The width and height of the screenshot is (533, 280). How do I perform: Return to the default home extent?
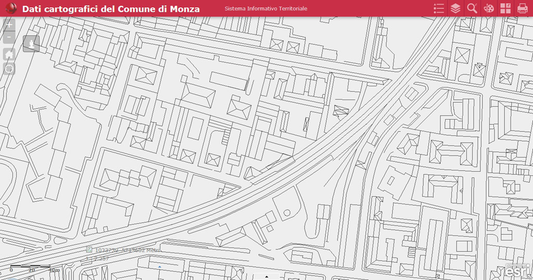9,55
